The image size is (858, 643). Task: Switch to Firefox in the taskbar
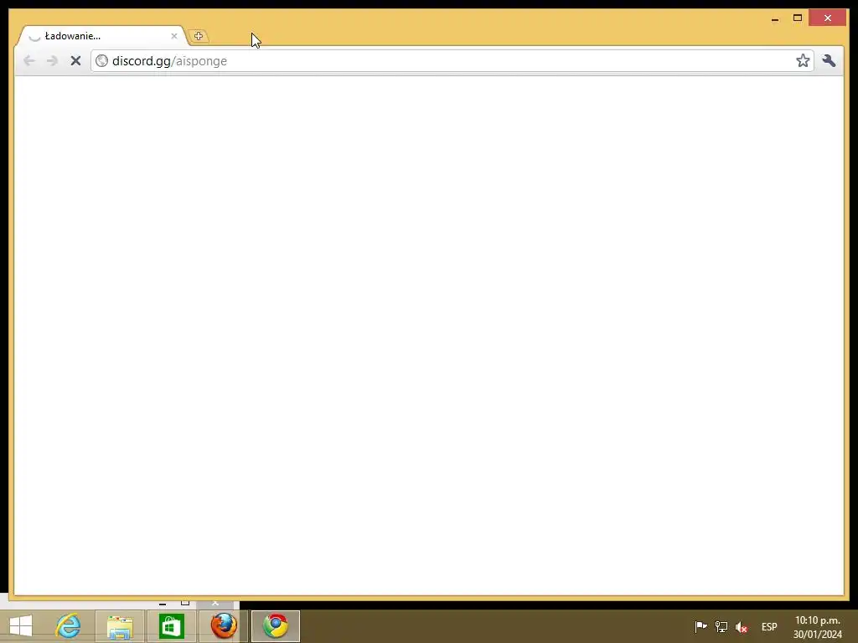(223, 626)
